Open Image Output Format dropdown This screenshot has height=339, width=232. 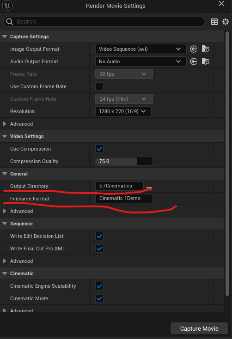tap(140, 49)
